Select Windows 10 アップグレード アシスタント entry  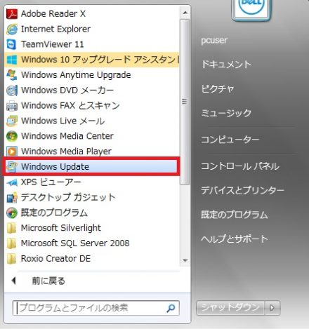(92, 60)
